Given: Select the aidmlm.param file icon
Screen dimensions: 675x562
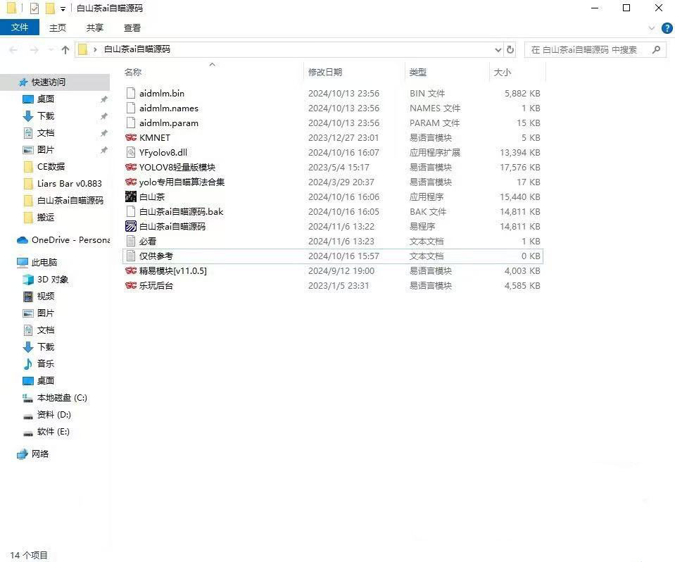Looking at the screenshot, I should point(131,123).
